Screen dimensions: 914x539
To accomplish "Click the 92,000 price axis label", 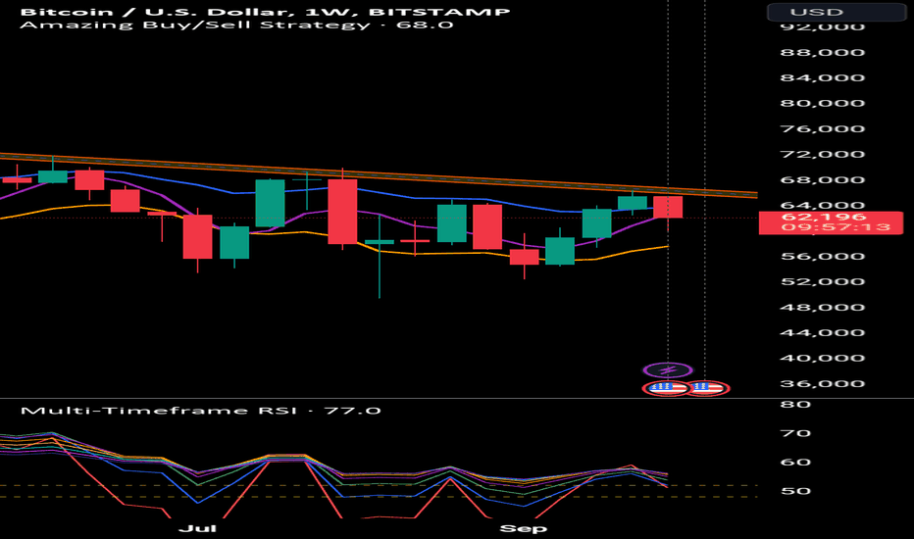I will (x=823, y=26).
